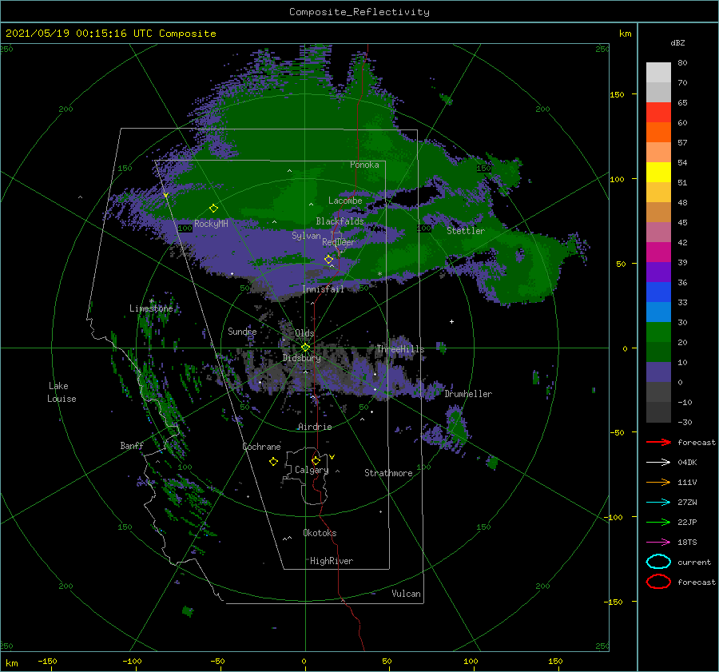The image size is (719, 672).
Task: Click yellow diamond marker above RockyMH
Action: point(213,209)
